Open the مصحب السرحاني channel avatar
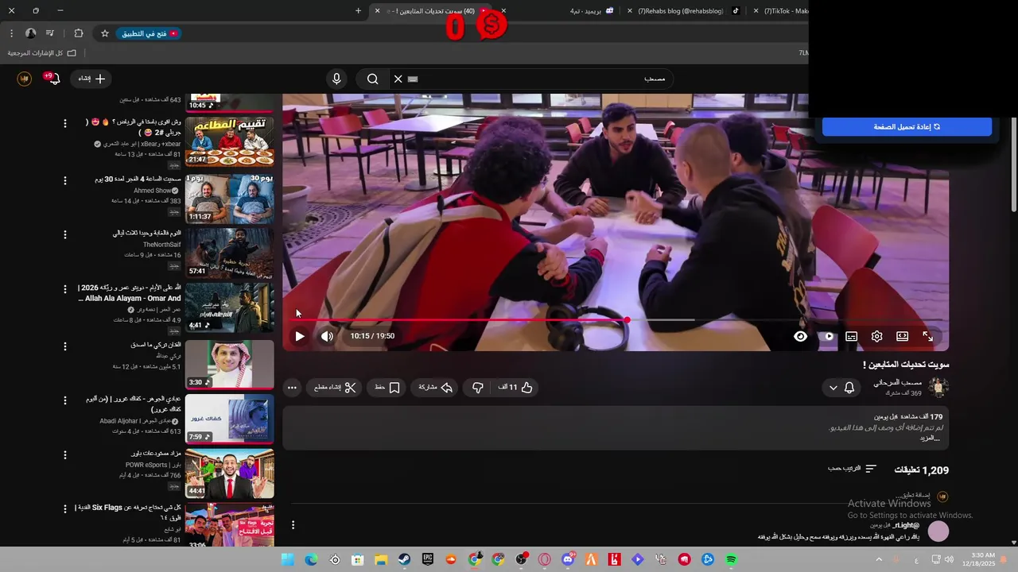Screen dimensions: 1018x572 tap(939, 387)
